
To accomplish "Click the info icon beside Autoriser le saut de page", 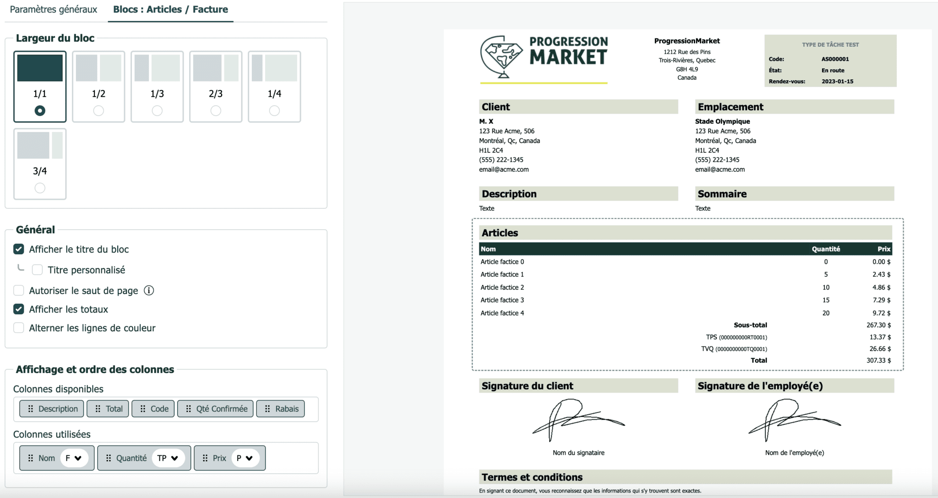I will (149, 290).
